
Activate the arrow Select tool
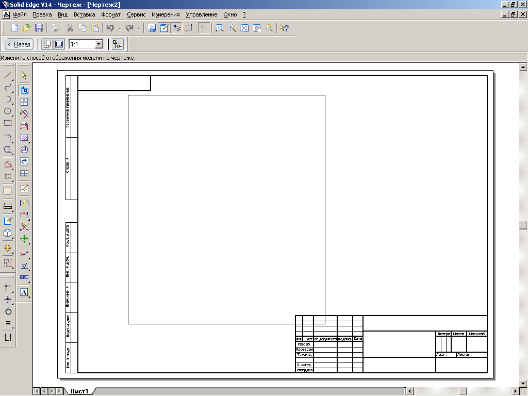coord(24,75)
